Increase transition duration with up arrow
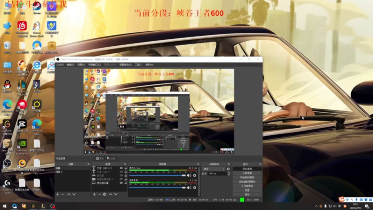 tap(228, 173)
